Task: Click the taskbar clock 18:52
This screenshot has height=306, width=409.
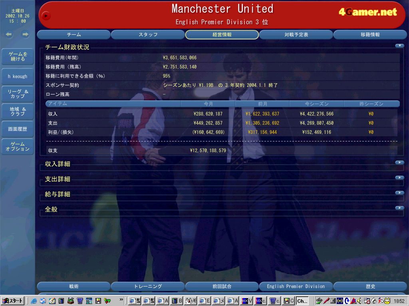Action: click(399, 301)
